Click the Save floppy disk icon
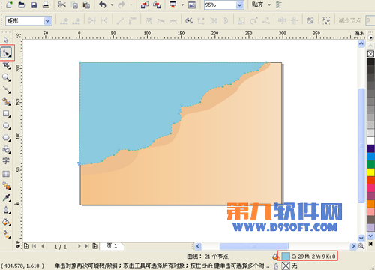The image size is (375, 270). tap(34, 5)
